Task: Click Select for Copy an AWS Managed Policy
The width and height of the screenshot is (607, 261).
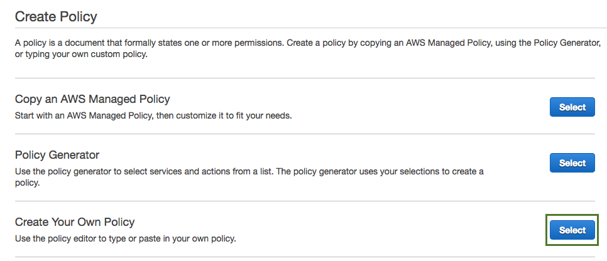Action: (572, 107)
